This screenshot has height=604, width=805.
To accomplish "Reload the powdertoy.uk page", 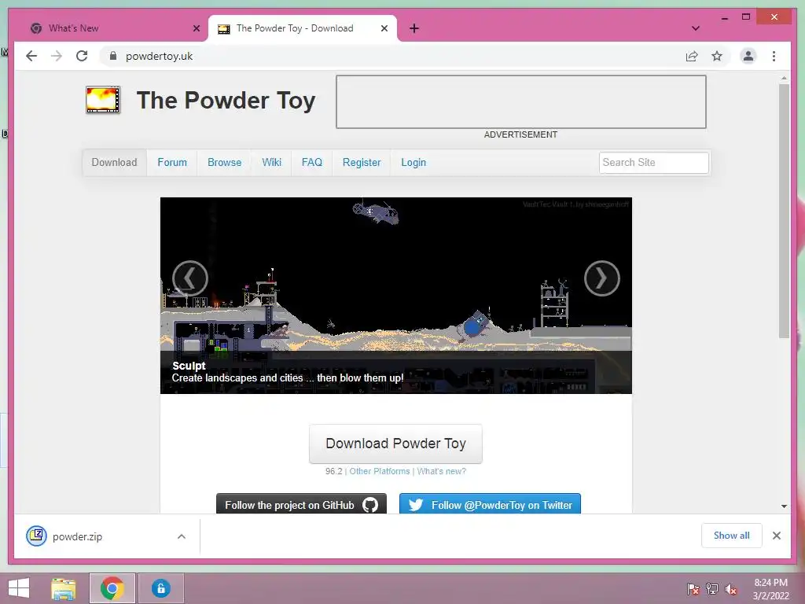I will [82, 56].
